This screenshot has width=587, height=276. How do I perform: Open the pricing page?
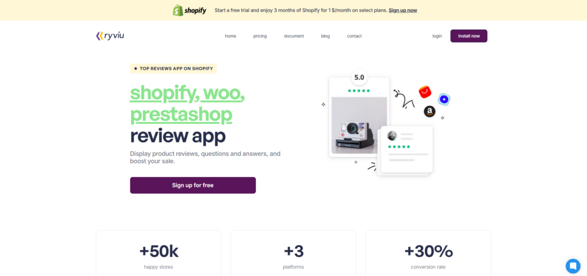point(260,36)
